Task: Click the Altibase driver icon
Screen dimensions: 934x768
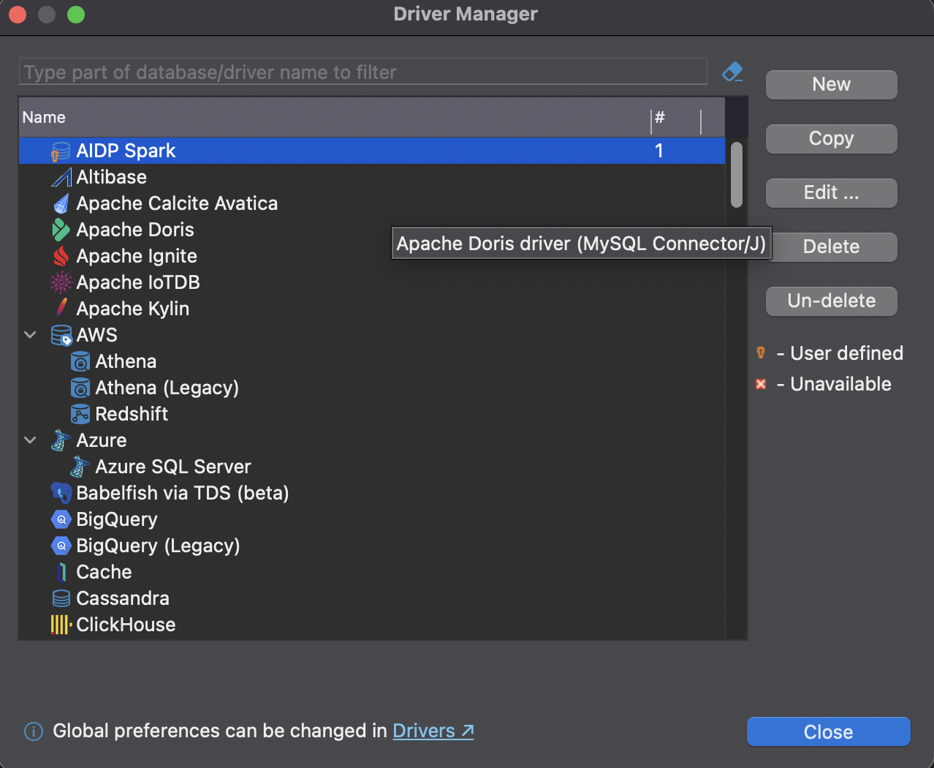Action: point(61,178)
